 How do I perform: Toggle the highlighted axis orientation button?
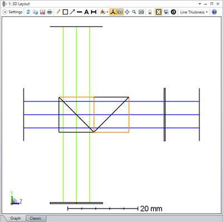pos(113,12)
